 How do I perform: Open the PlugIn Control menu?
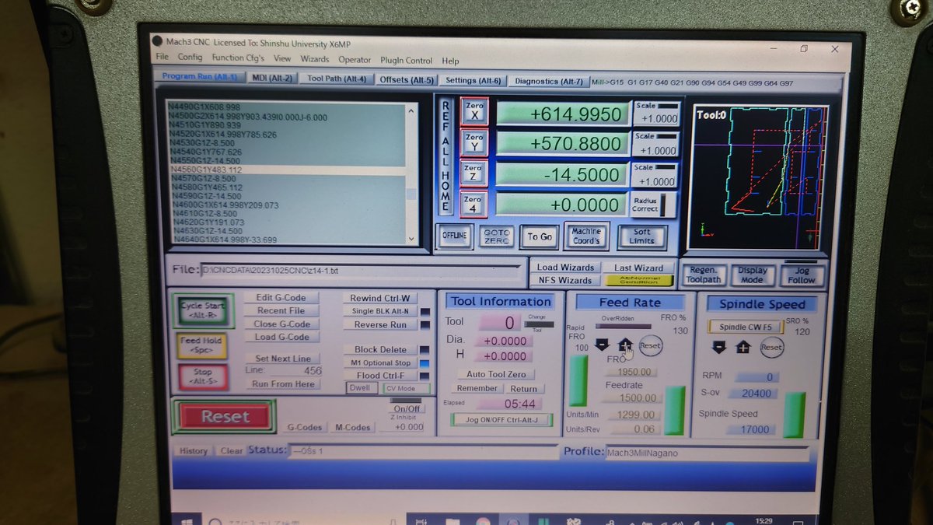tap(407, 60)
